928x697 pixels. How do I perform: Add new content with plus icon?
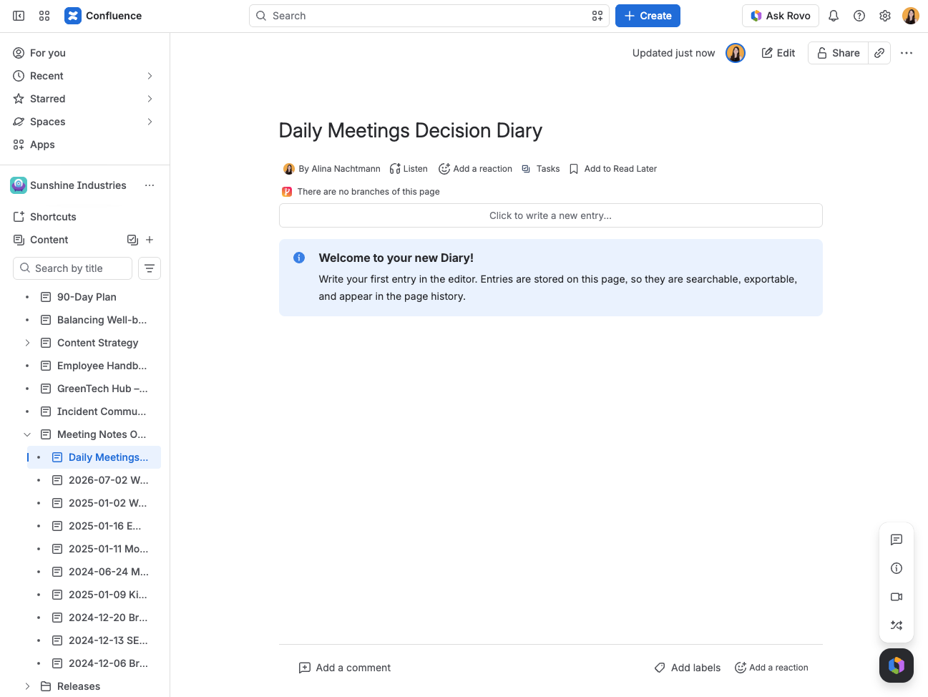(x=150, y=240)
